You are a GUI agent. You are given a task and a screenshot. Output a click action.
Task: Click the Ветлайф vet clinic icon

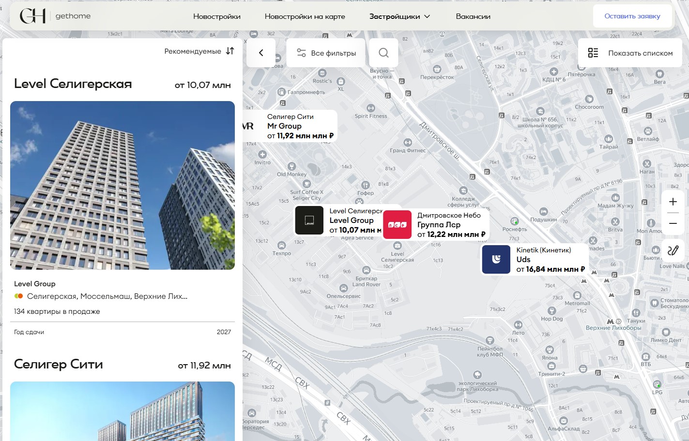coord(648,131)
